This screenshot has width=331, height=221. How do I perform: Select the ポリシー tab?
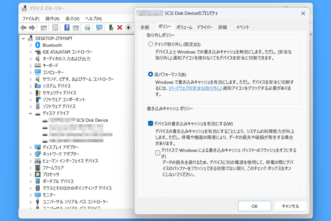165,26
